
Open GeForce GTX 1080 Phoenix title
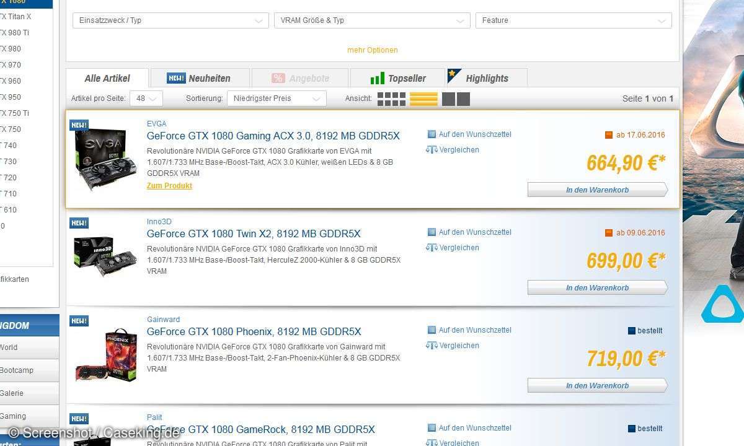pos(254,331)
